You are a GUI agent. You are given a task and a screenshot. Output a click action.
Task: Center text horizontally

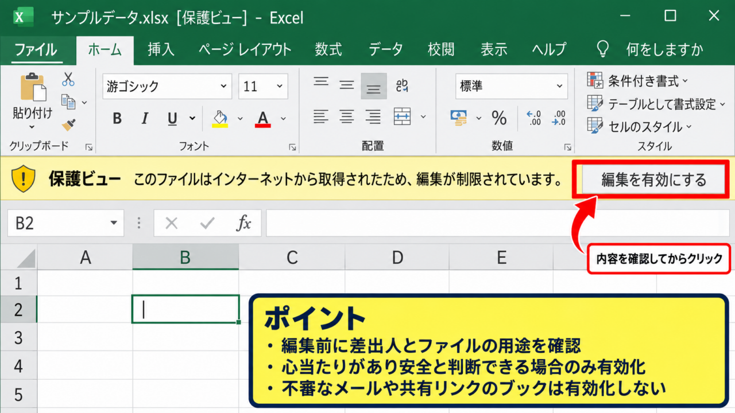(x=347, y=116)
